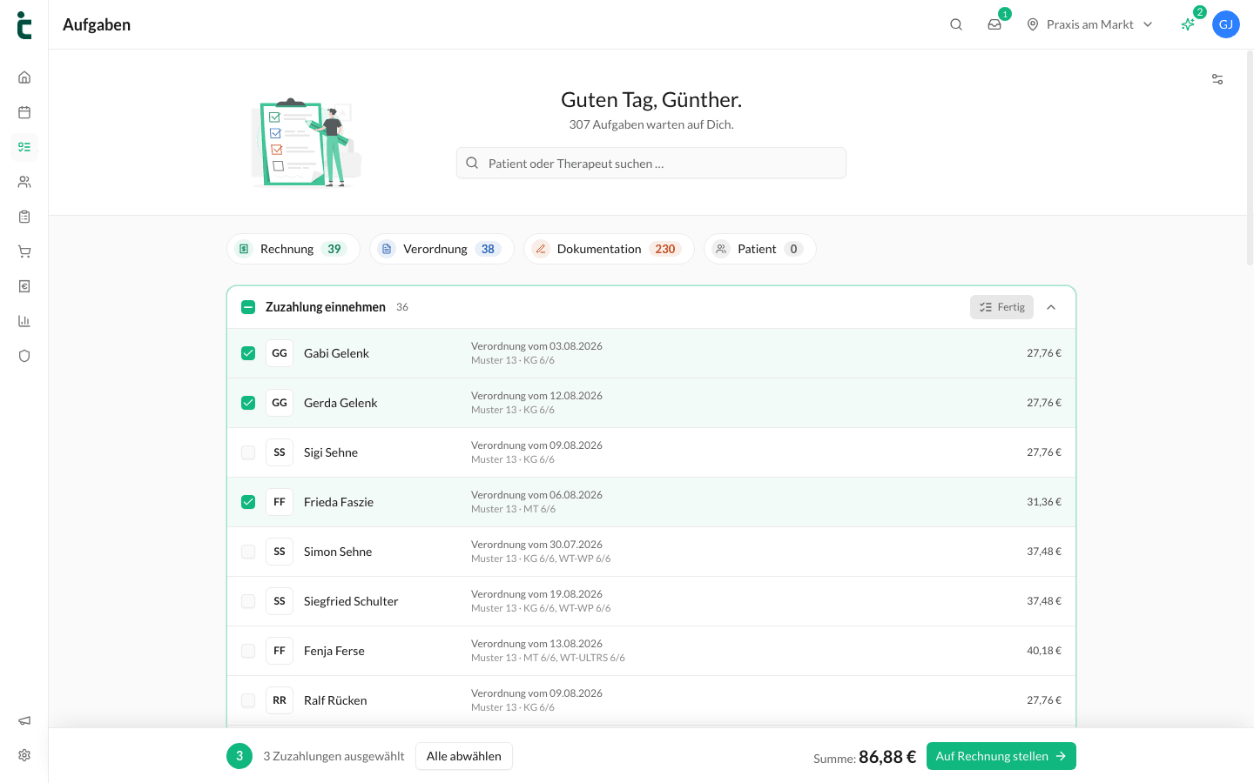This screenshot has width=1254, height=783.
Task: Open the filter settings sliders icon
Action: (x=1217, y=79)
